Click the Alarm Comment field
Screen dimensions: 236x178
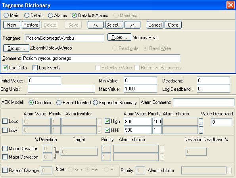coord(203,102)
